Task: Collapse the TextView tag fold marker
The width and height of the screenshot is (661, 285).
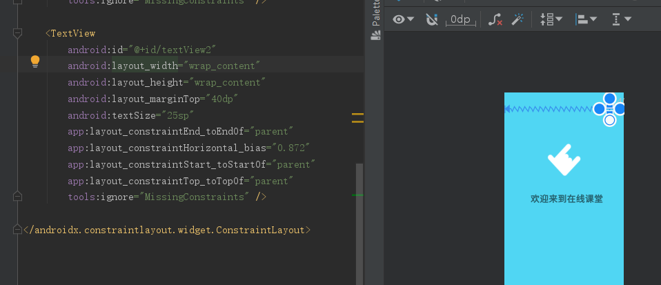Action: tap(18, 33)
